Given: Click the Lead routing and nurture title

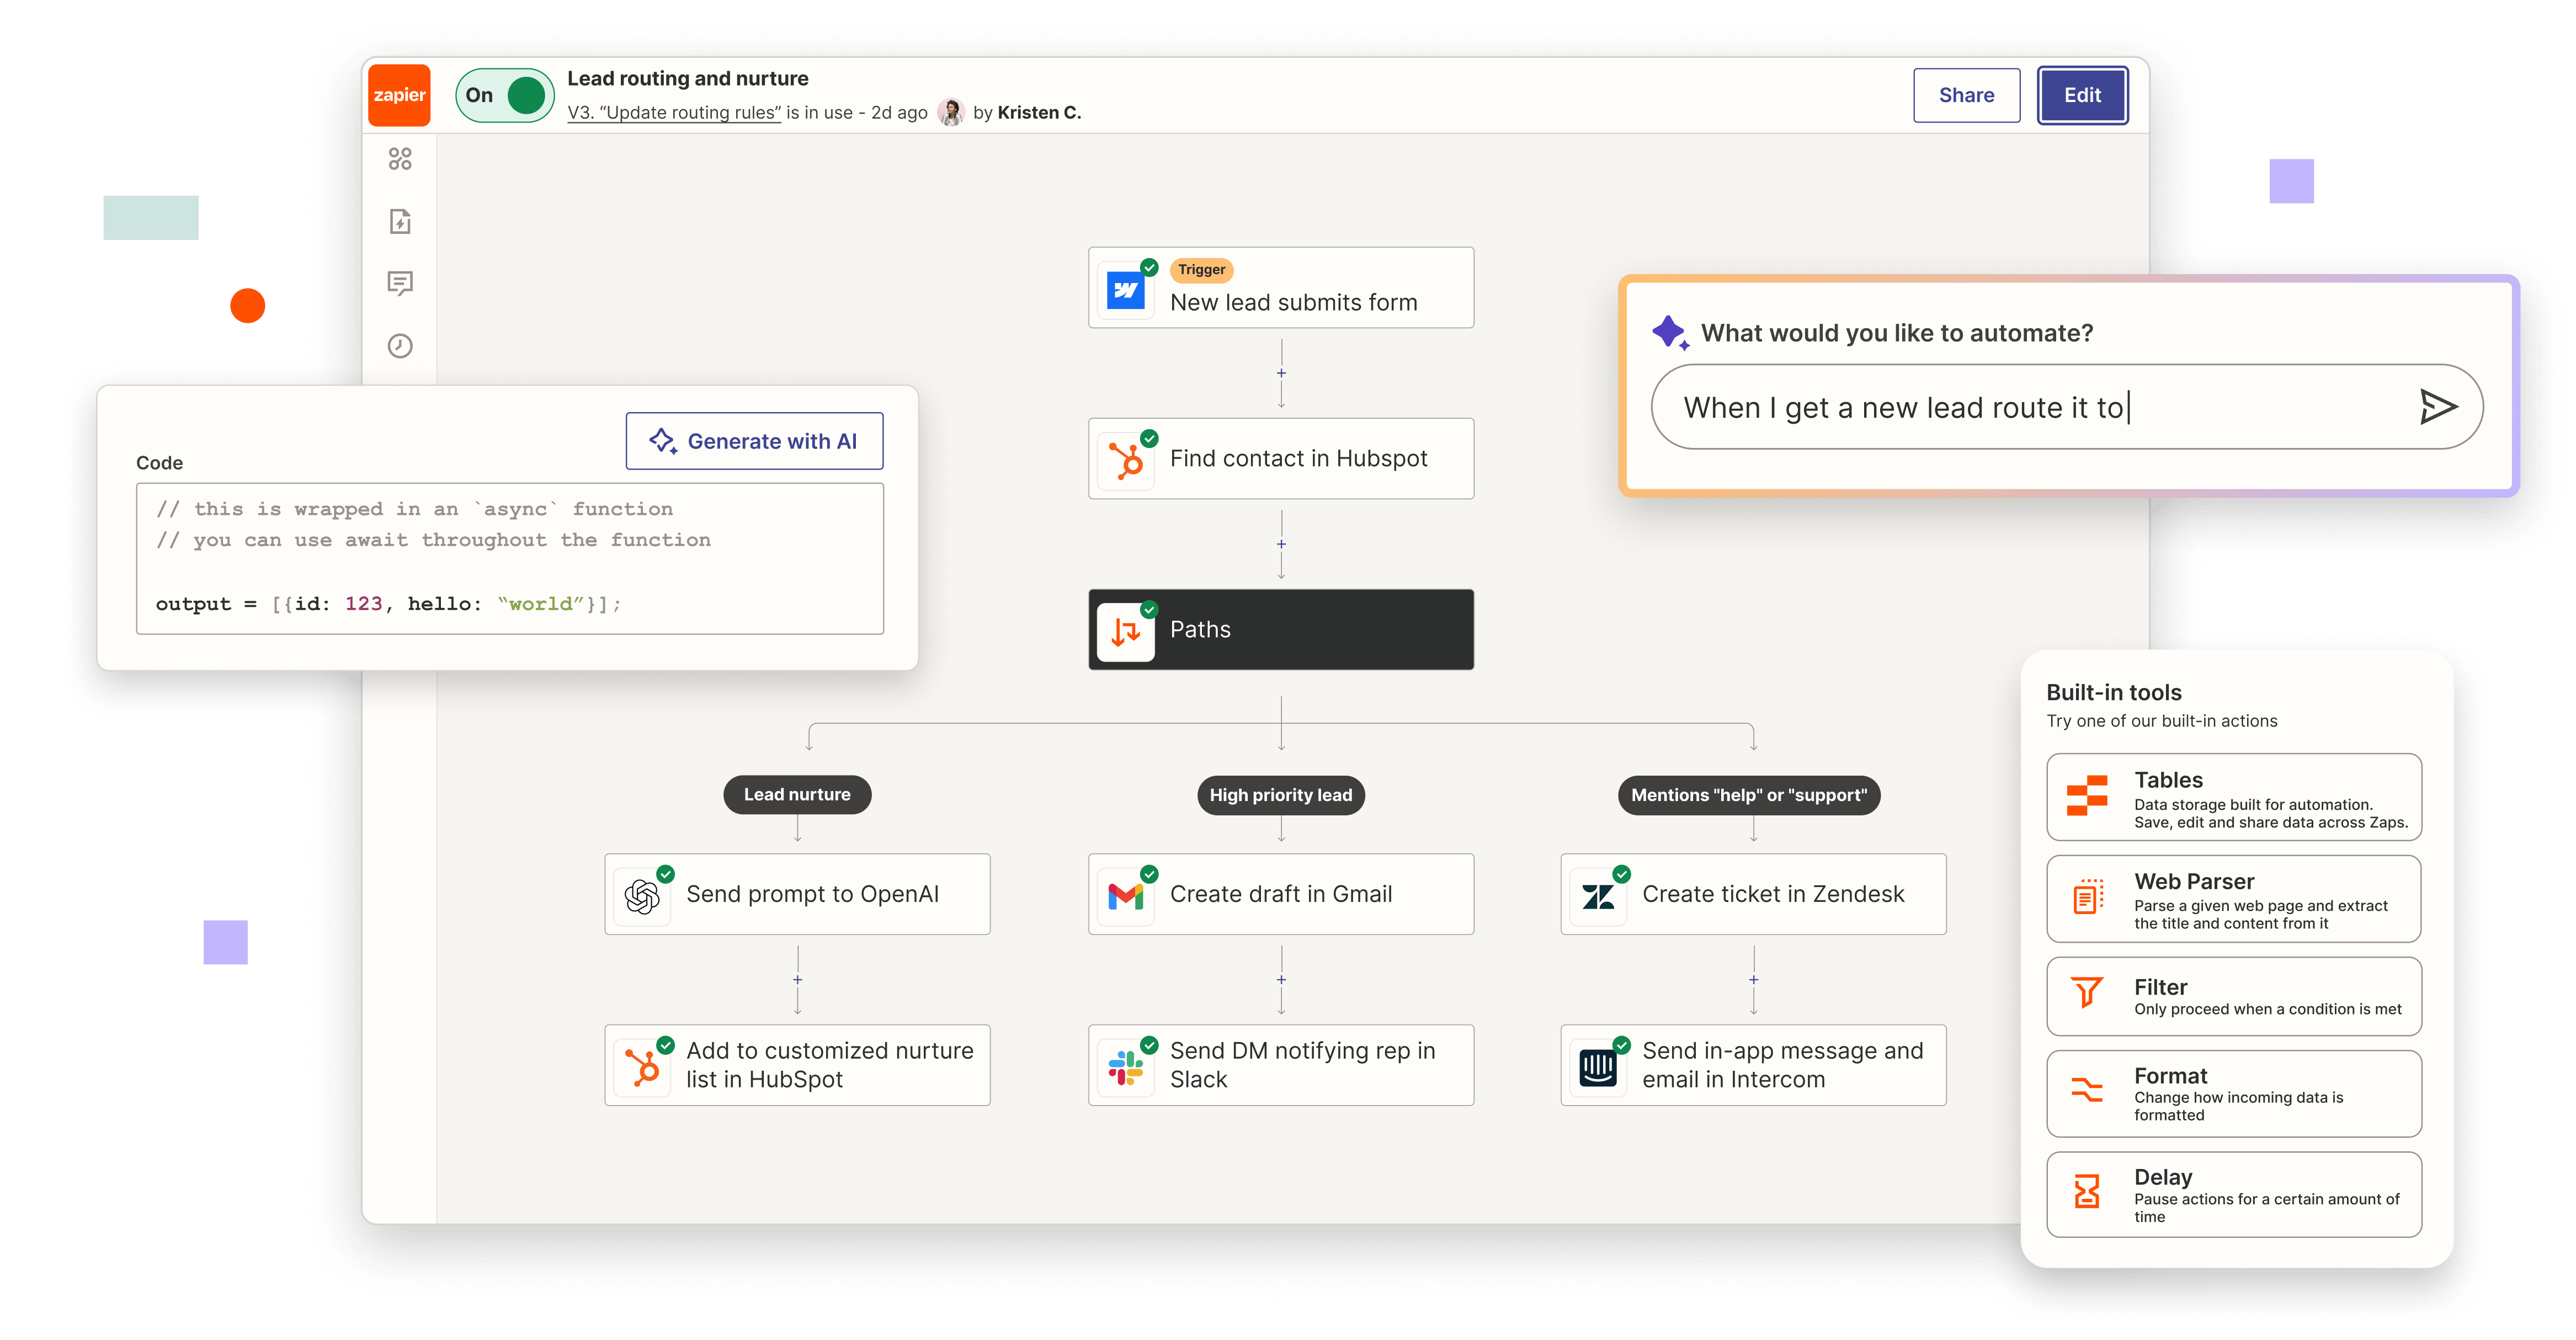Looking at the screenshot, I should point(687,78).
